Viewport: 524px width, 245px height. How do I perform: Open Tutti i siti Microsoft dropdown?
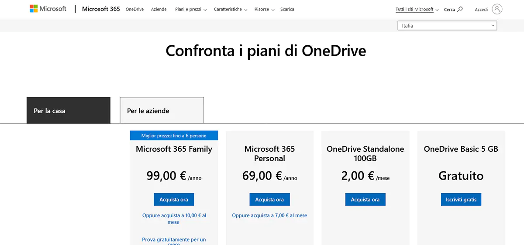pos(417,10)
